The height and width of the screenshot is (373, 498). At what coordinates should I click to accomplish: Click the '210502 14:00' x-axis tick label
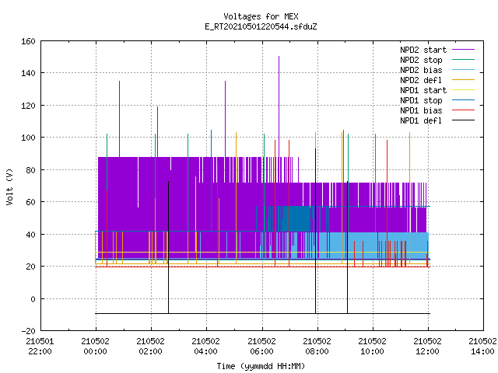click(x=482, y=347)
